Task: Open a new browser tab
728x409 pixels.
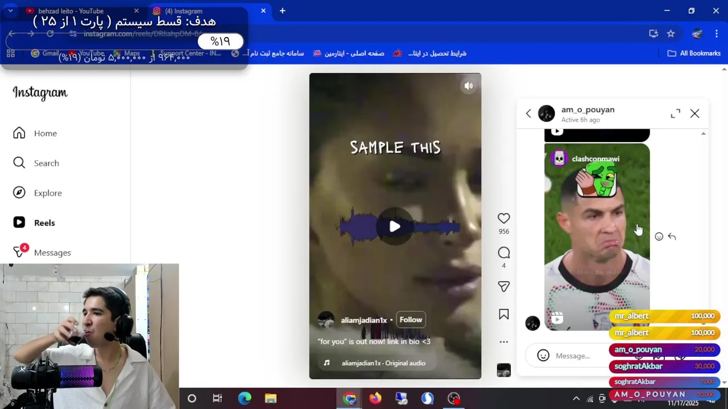Action: (x=283, y=11)
